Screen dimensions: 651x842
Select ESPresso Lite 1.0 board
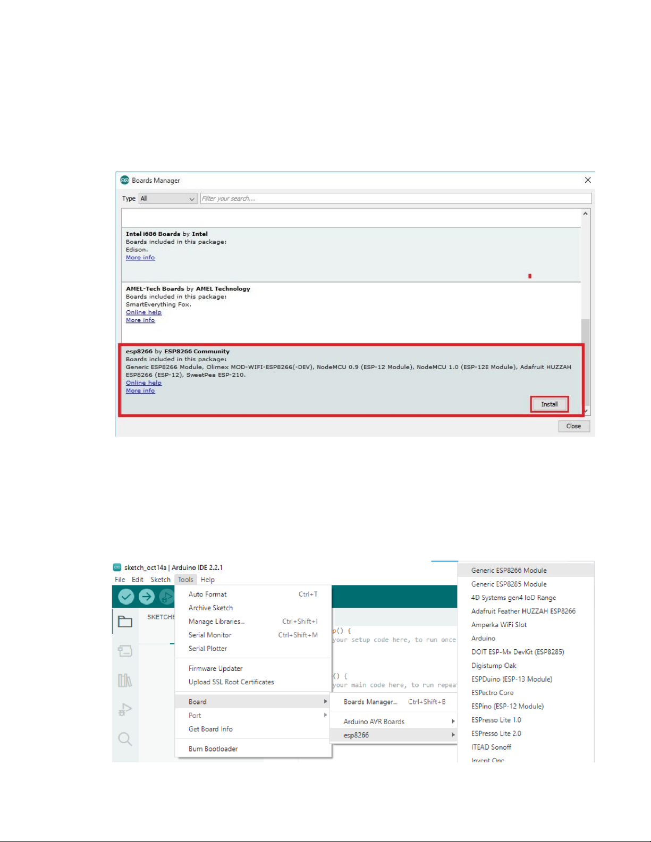click(526, 720)
